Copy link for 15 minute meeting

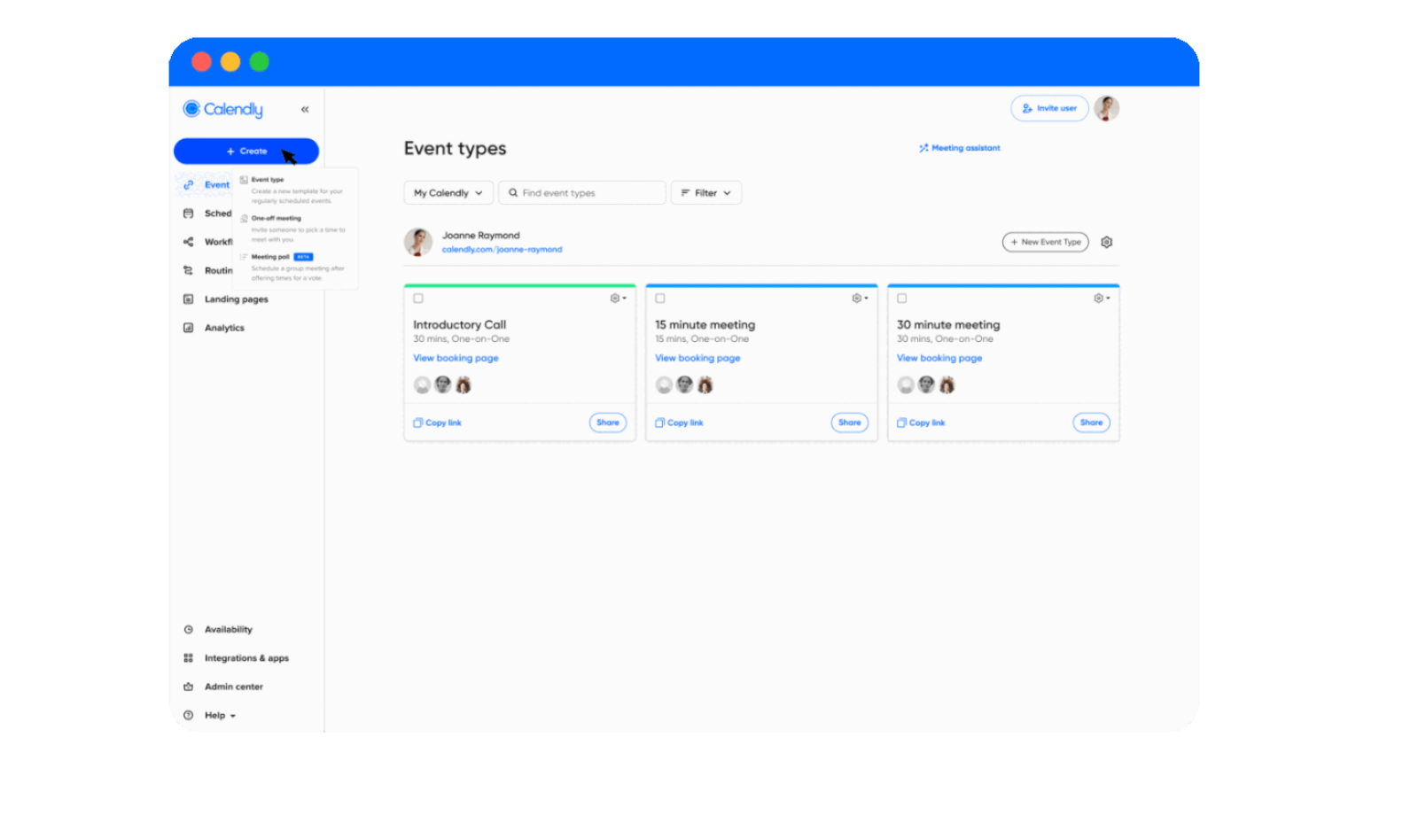680,423
